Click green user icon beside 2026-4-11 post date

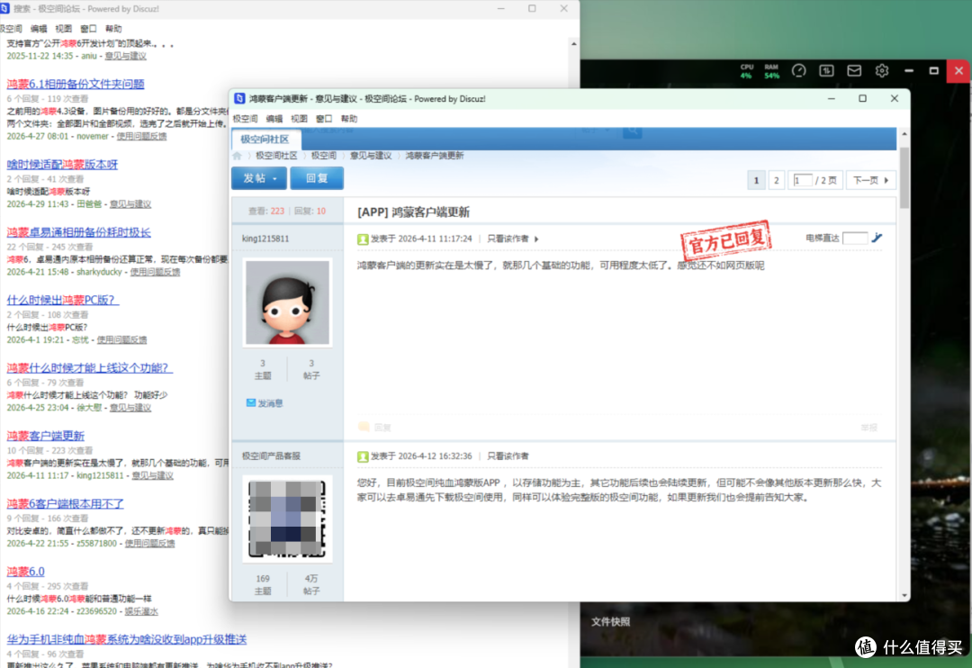[x=363, y=239]
